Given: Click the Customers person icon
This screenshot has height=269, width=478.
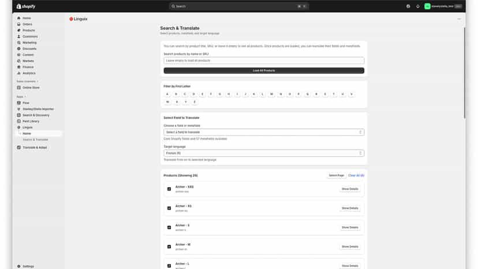Looking at the screenshot, I should (x=19, y=36).
